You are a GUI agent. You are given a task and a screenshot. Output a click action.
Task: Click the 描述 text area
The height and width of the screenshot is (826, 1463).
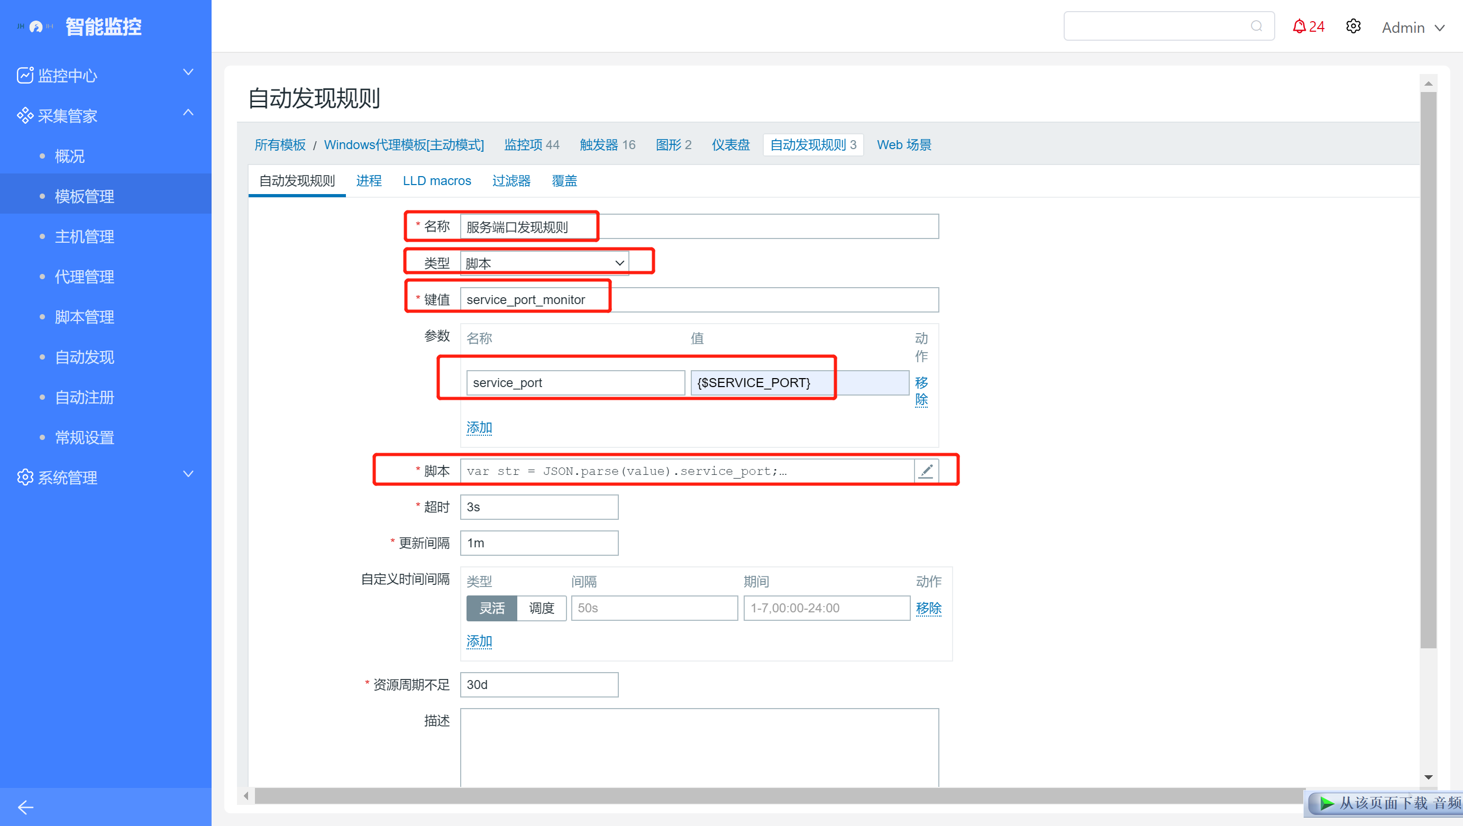(x=700, y=748)
